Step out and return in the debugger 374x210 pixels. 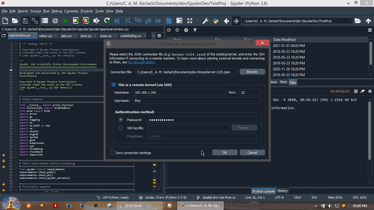click(148, 21)
